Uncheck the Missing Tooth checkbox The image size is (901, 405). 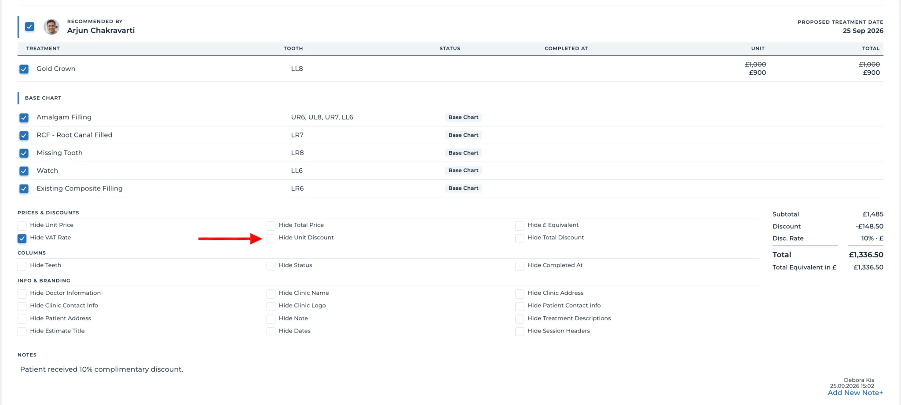click(24, 153)
